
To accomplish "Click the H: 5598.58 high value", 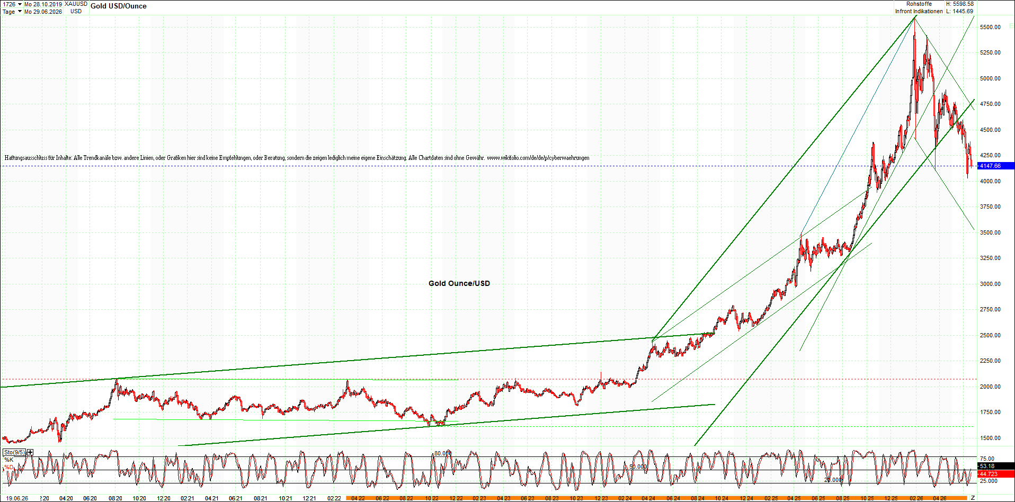I will (x=959, y=4).
